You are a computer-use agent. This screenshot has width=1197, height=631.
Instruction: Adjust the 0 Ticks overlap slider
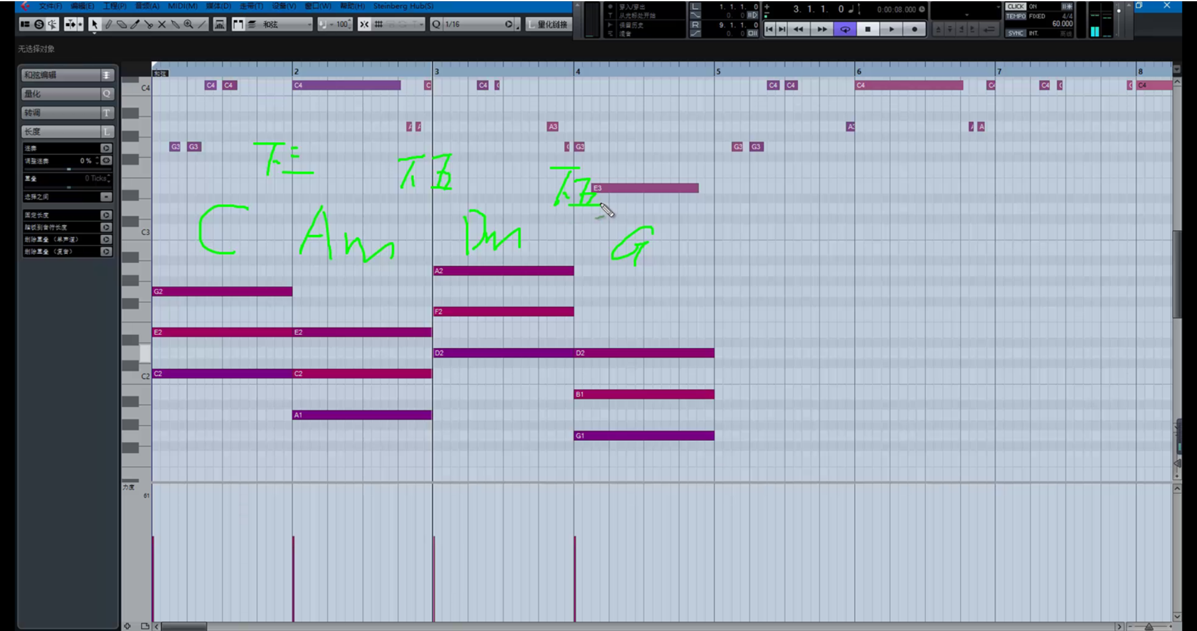click(67, 187)
